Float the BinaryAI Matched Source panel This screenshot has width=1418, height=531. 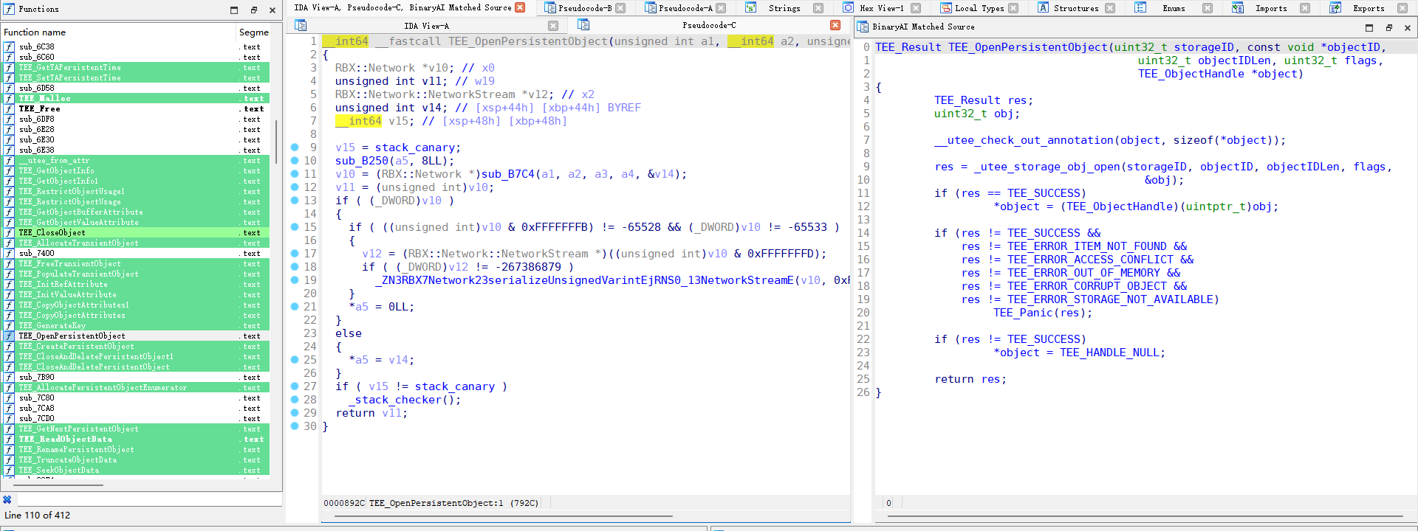click(1388, 28)
